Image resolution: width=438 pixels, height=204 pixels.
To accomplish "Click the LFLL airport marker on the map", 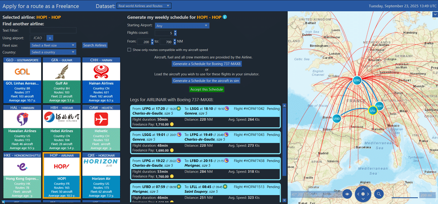I will coord(372,111).
